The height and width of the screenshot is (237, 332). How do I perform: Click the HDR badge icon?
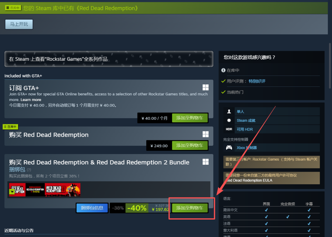pos(229,129)
